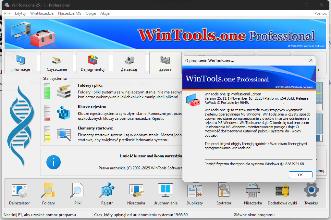Click the WinTools title bar app icon
Image resolution: width=331 pixels, height=220 pixels.
tap(7, 5)
